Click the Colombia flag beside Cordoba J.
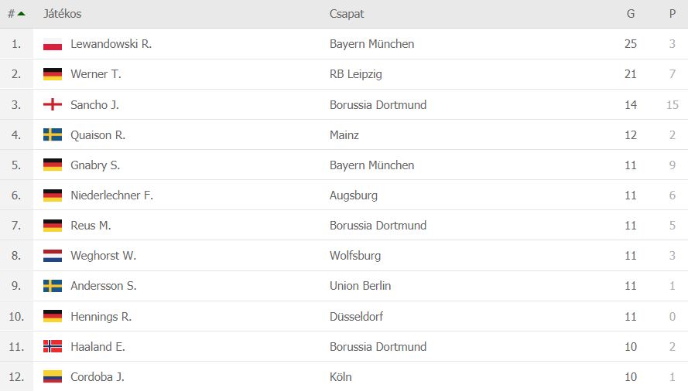Screen dimensions: 688x391 52,376
